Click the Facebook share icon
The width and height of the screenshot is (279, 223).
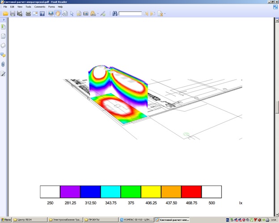point(42,13)
